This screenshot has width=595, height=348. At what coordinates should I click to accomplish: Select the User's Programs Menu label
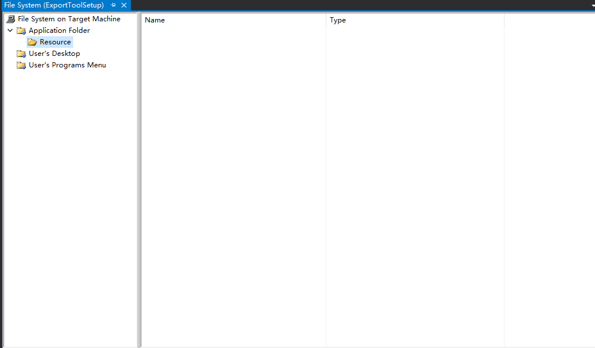pos(67,65)
